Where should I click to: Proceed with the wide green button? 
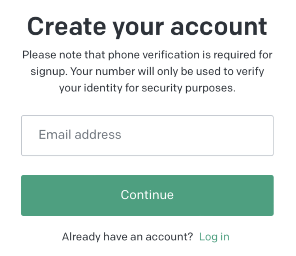coord(147,195)
